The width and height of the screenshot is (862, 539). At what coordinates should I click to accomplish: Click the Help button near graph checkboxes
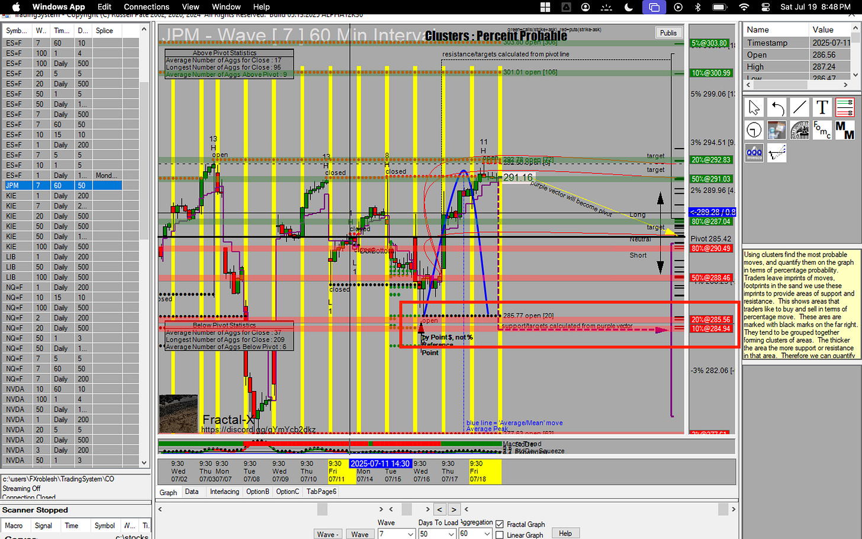coord(565,534)
